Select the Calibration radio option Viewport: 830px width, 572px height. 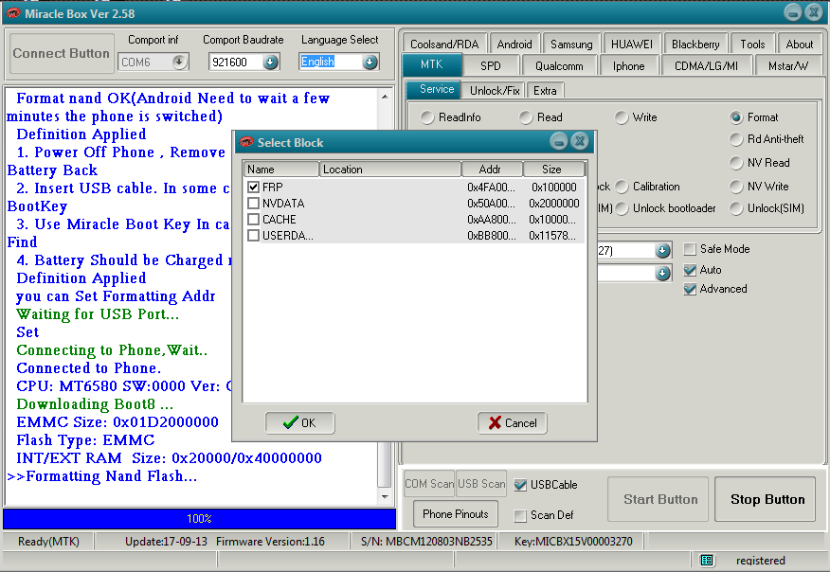click(x=622, y=187)
